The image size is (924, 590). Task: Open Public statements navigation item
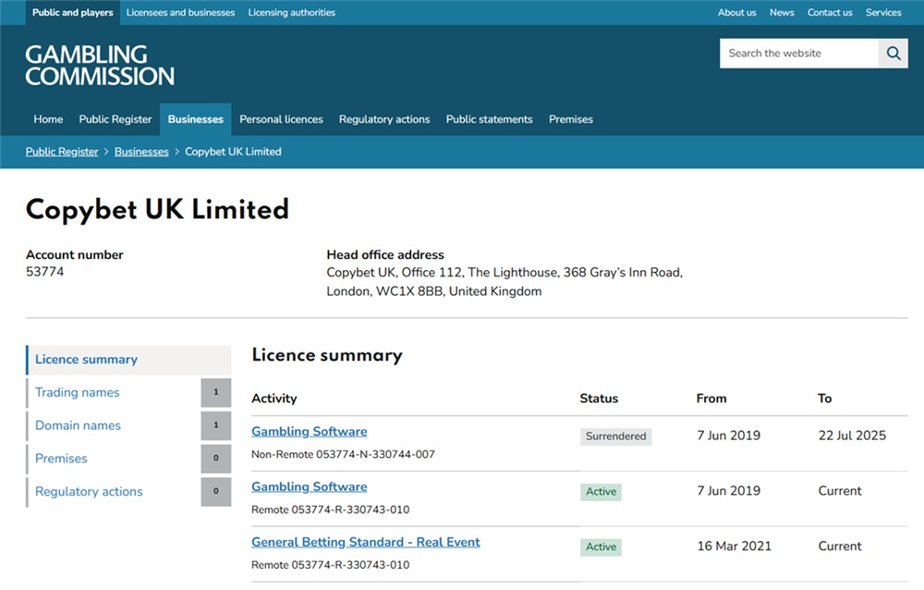[489, 119]
